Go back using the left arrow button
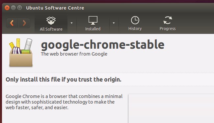The width and height of the screenshot is (214, 123). click(x=12, y=23)
